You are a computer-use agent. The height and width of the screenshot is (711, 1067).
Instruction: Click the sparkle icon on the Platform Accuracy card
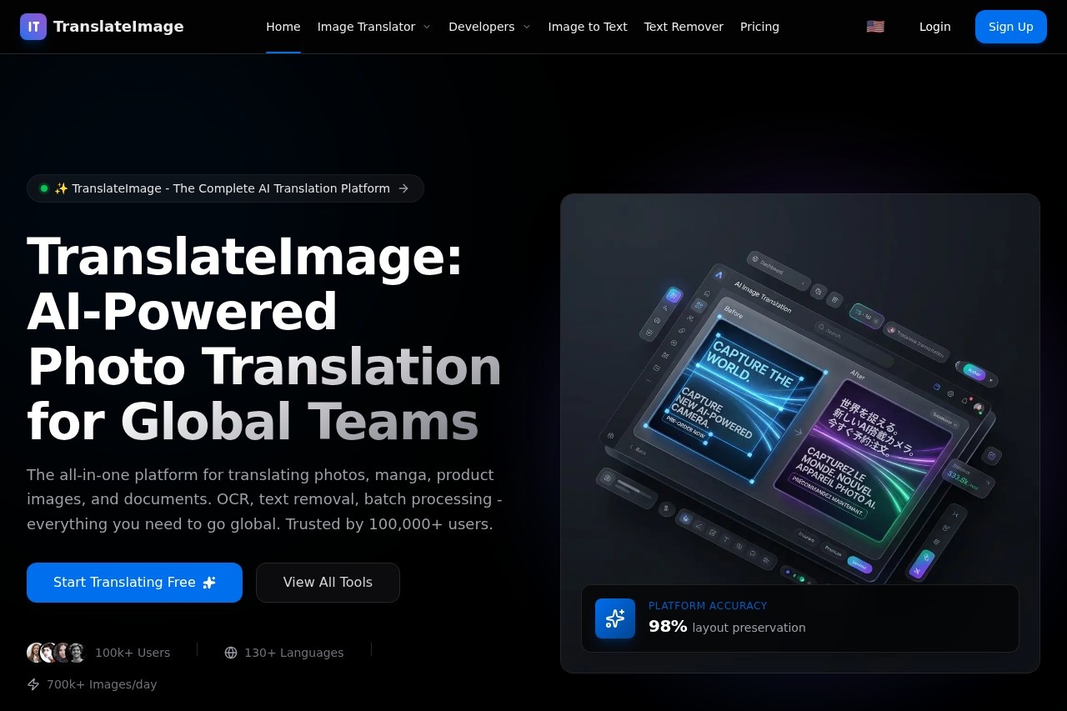tap(615, 618)
